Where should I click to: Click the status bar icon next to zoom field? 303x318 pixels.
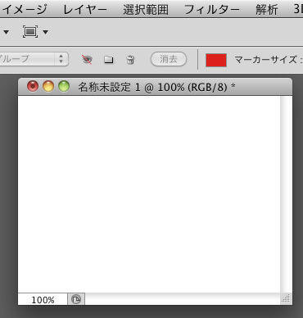[76, 299]
